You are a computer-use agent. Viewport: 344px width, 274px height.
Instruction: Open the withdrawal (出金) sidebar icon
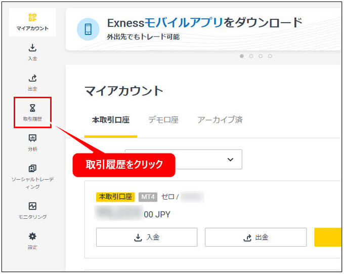[32, 78]
